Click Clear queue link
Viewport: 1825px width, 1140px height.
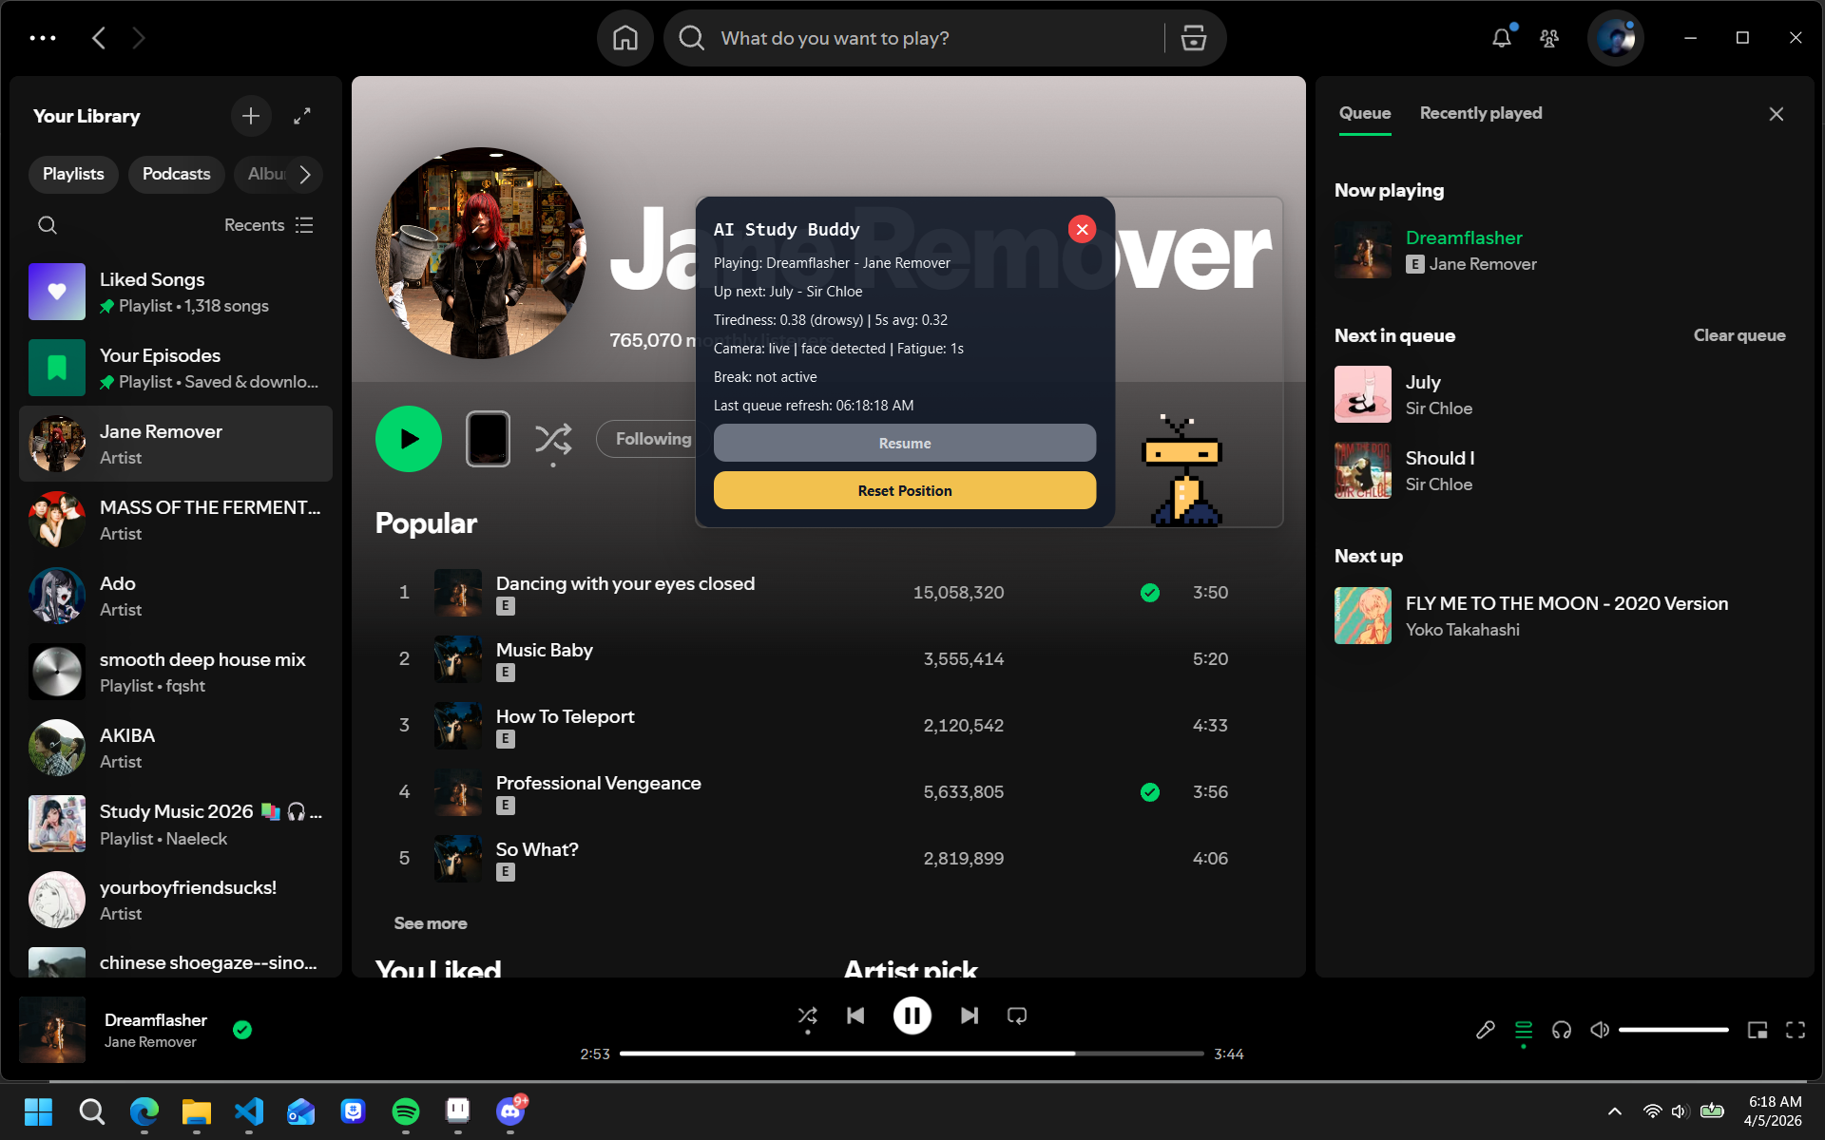point(1739,335)
